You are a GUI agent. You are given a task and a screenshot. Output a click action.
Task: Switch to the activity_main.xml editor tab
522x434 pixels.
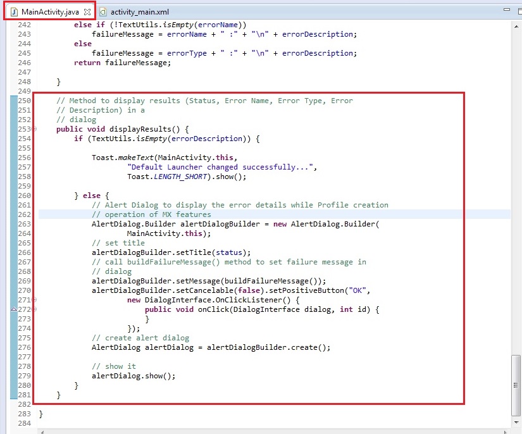point(139,12)
